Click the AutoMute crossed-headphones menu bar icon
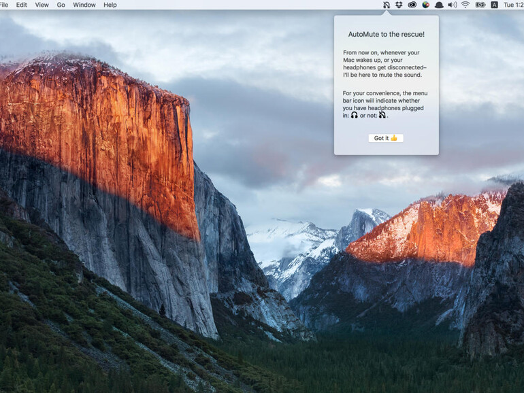Viewport: 524px width, 393px height. [387, 5]
